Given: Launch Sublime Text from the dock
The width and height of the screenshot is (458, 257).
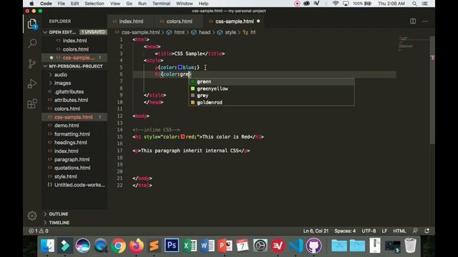Looking at the screenshot, I should coord(154,246).
